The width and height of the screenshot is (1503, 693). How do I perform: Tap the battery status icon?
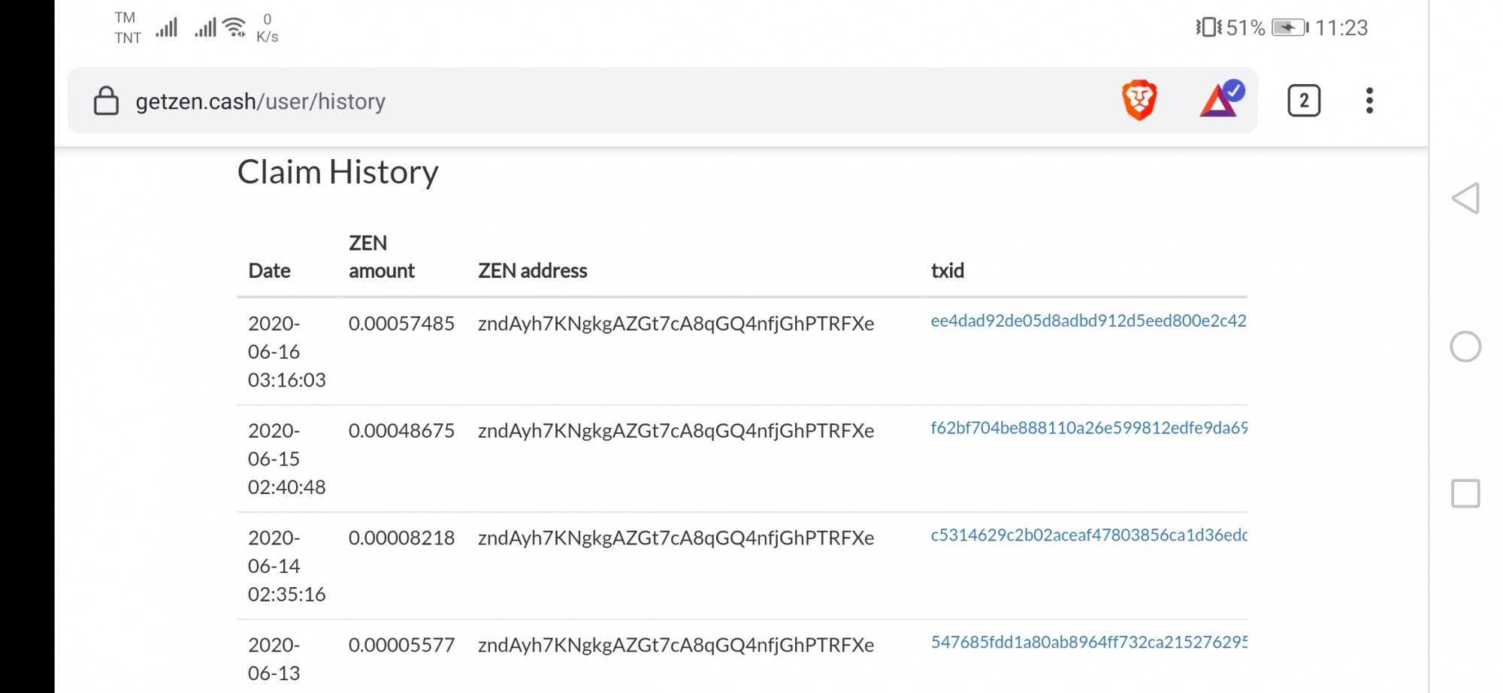point(1290,28)
